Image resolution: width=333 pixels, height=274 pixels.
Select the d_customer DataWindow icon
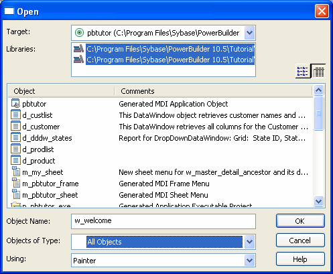(15, 127)
